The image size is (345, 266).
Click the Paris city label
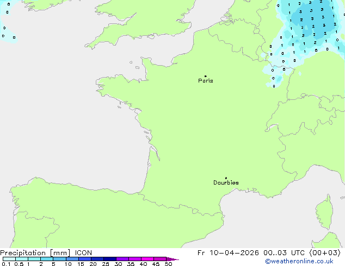pyautogui.click(x=206, y=81)
